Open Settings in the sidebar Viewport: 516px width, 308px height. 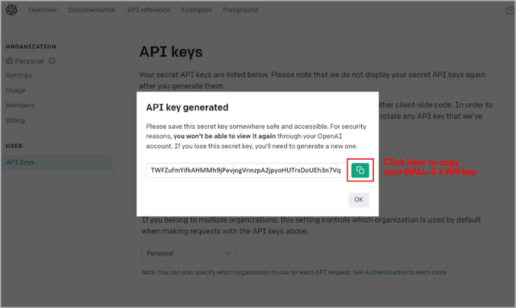tap(19, 75)
